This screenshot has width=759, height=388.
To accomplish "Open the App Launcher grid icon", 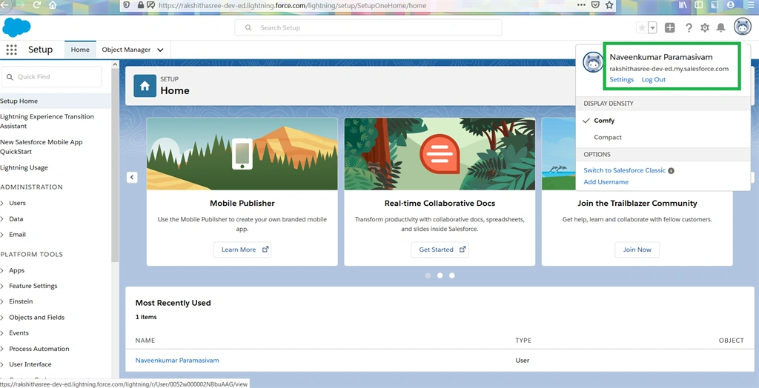I will click(x=12, y=50).
